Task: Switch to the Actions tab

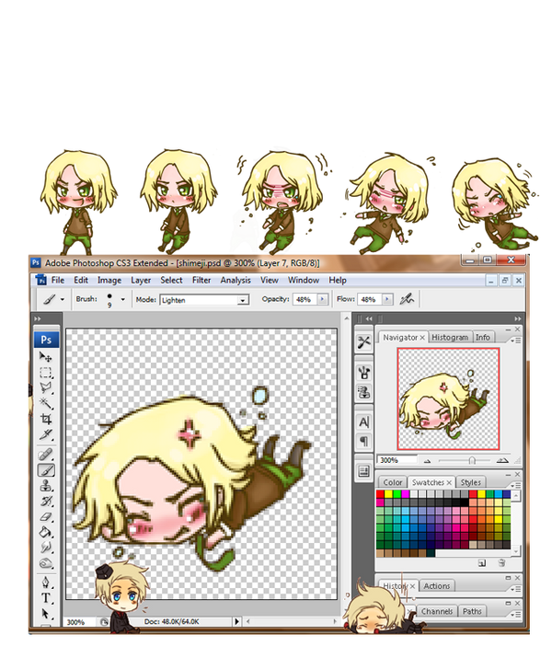Action: [436, 586]
